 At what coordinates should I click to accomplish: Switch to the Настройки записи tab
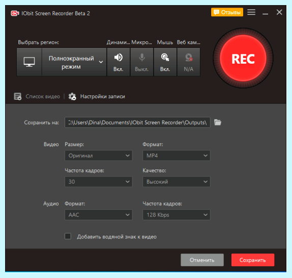pyautogui.click(x=103, y=96)
